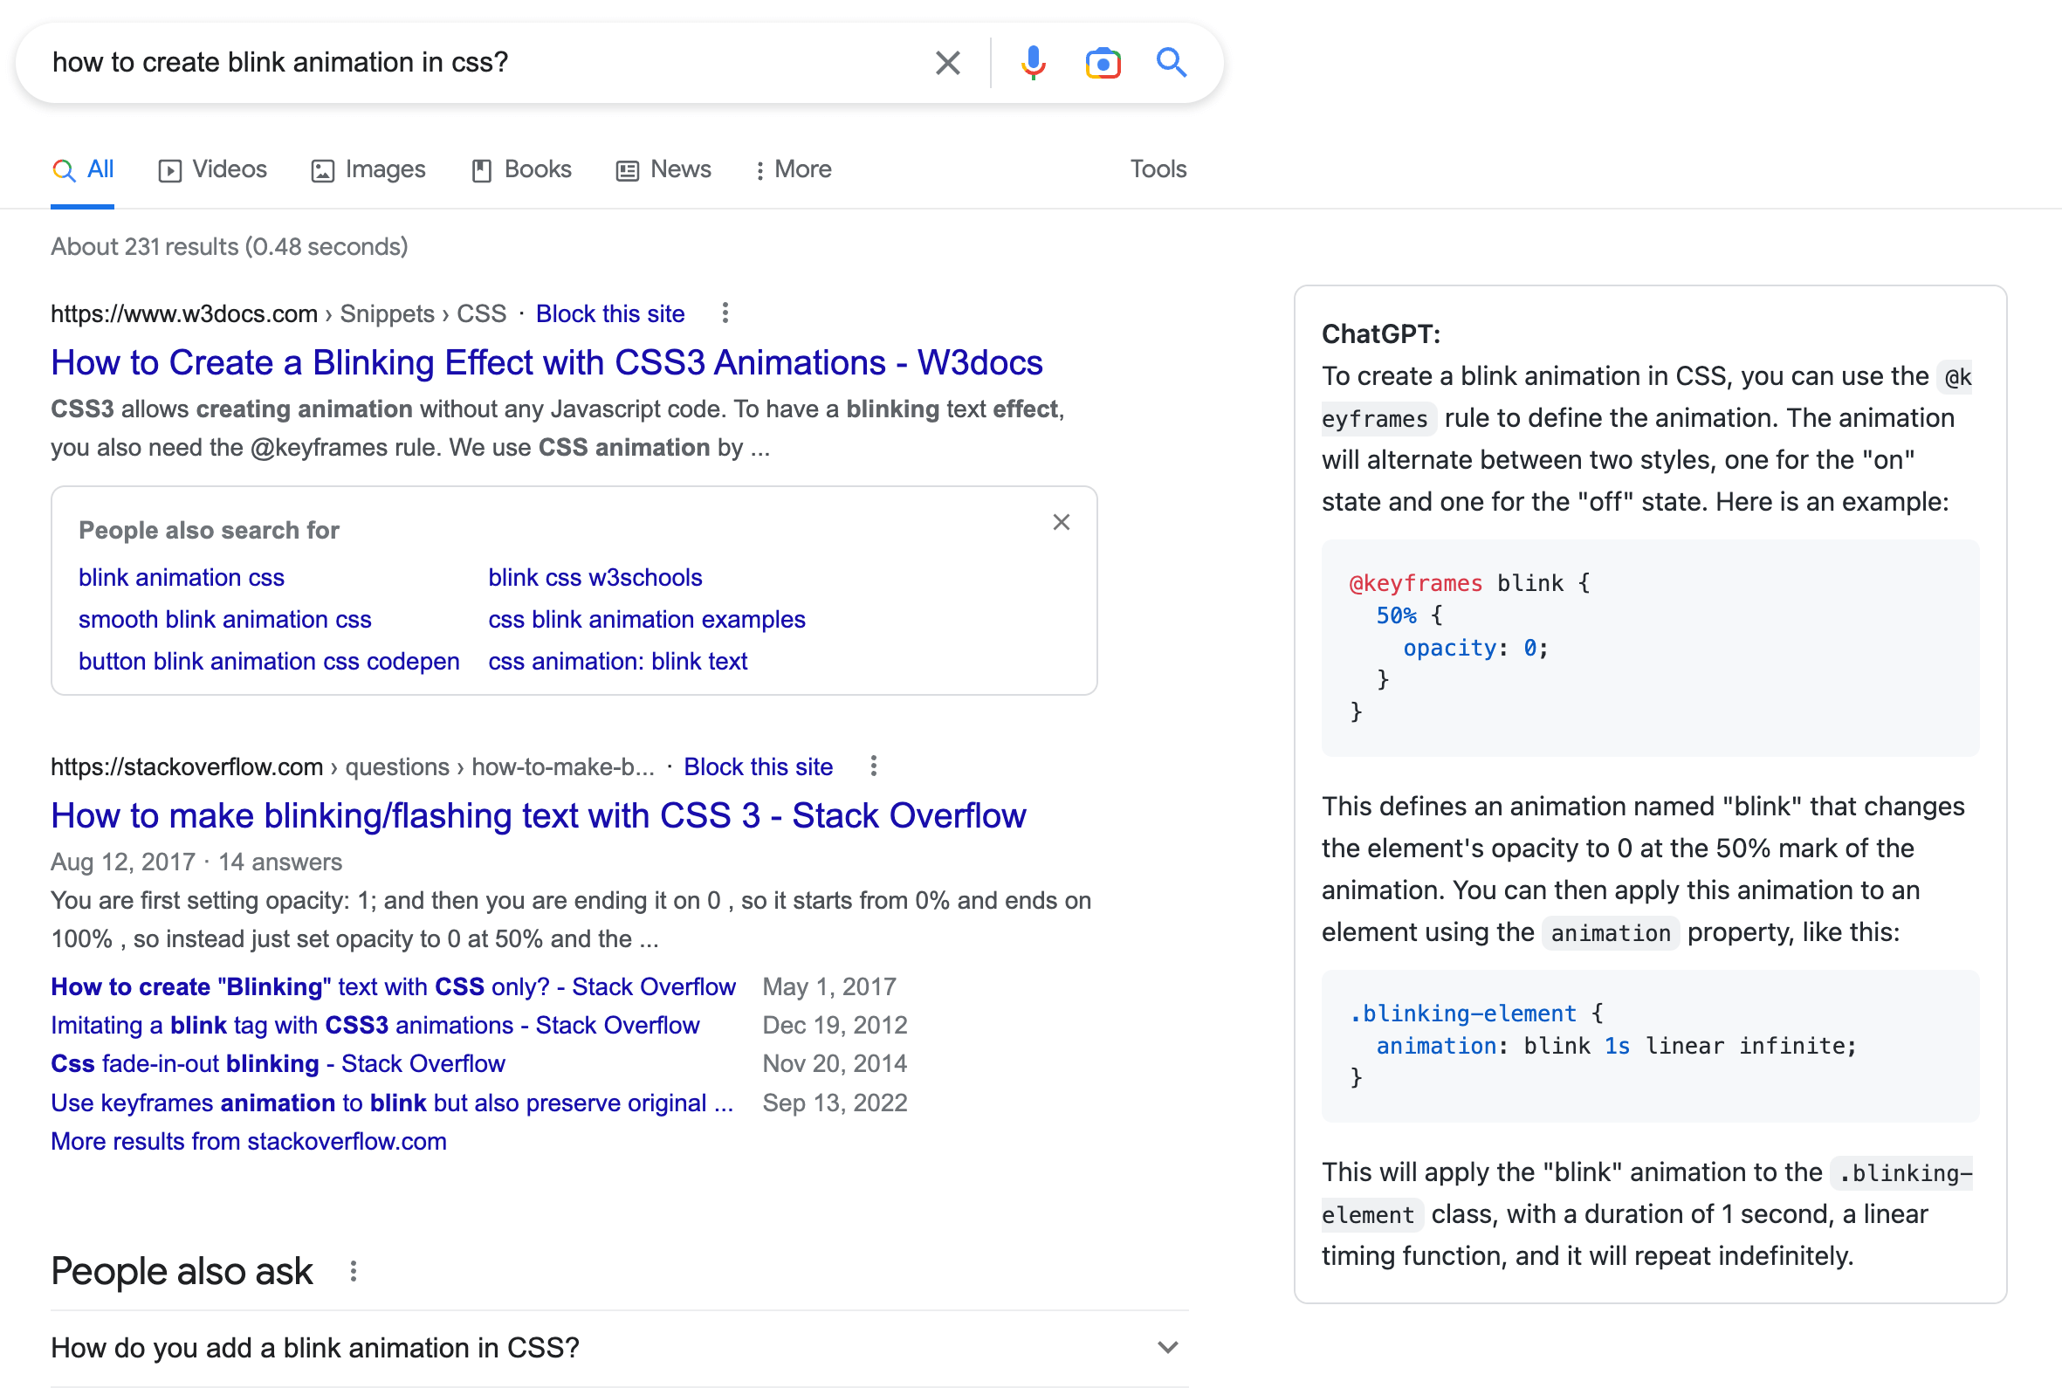
Task: Open search by image camera icon
Action: [1103, 63]
